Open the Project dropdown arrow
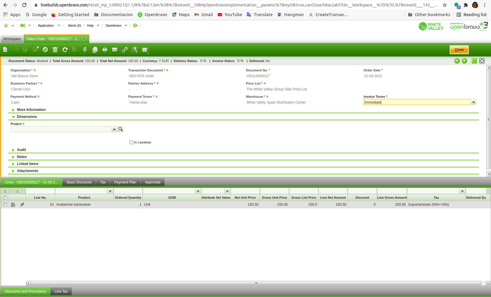This screenshot has height=297, width=491. pyautogui.click(x=114, y=129)
